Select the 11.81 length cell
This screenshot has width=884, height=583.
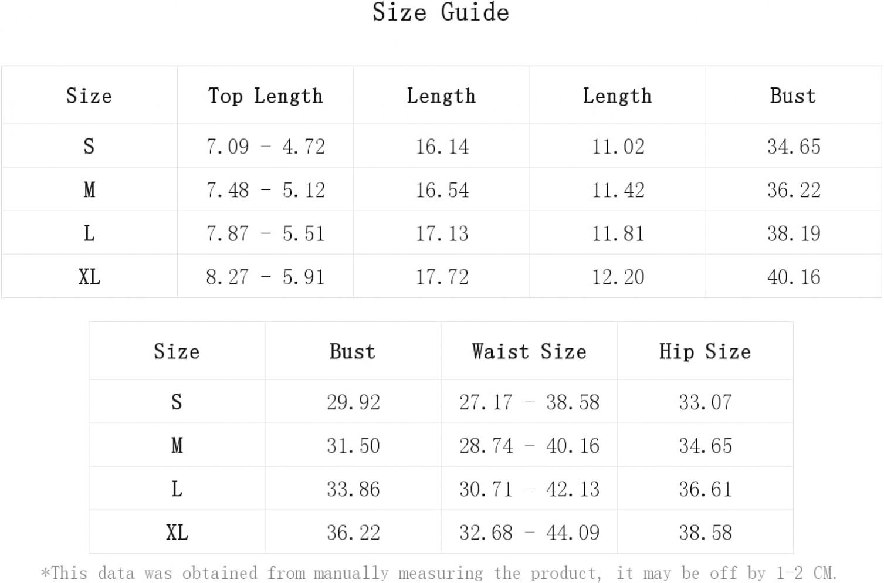[x=618, y=233]
